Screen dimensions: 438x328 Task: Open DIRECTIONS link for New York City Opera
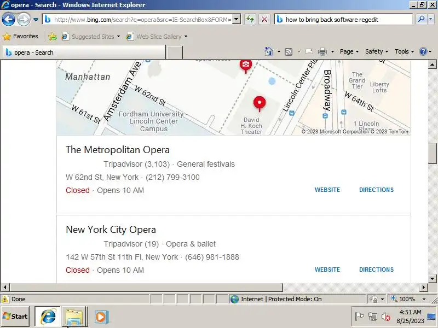click(376, 270)
